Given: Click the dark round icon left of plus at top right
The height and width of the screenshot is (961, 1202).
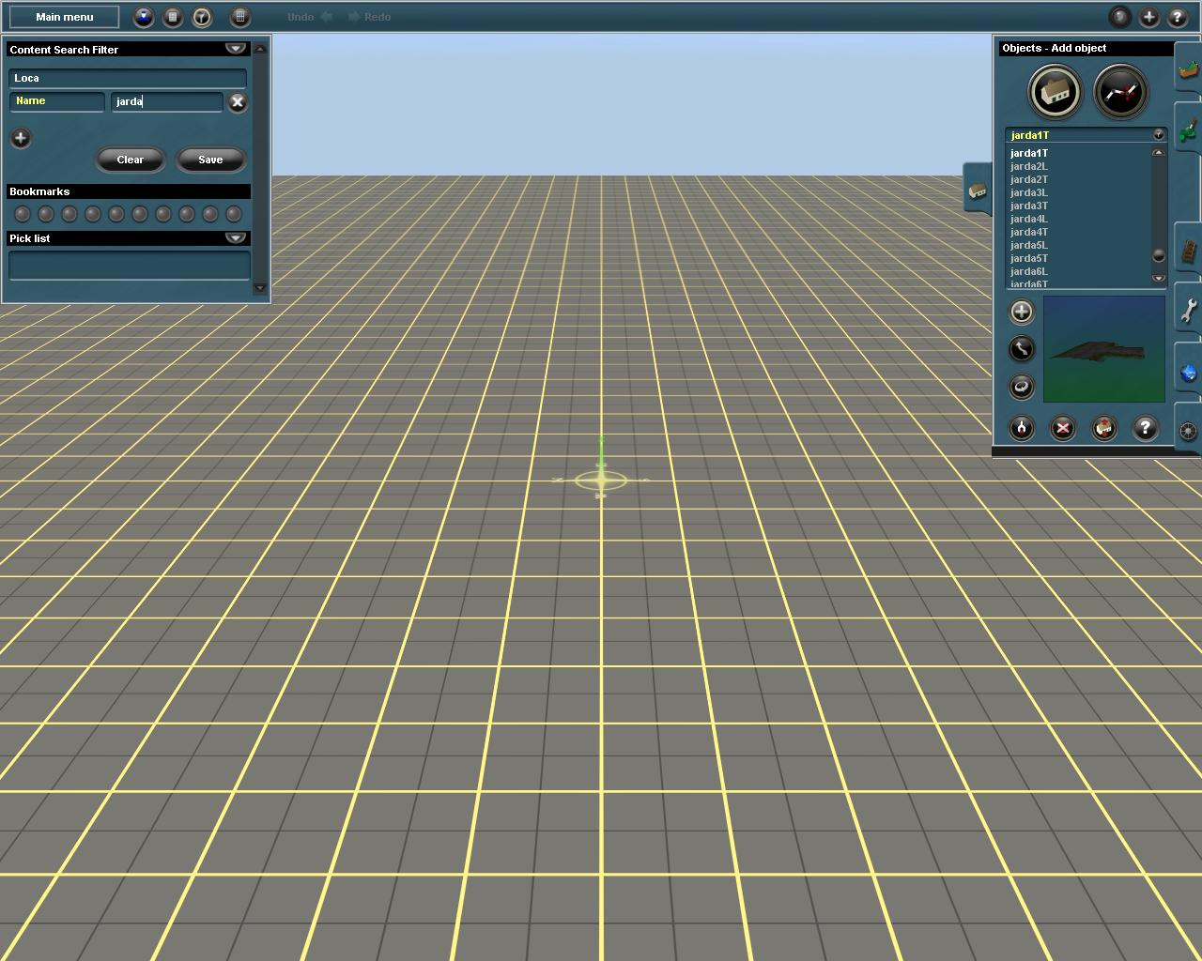Looking at the screenshot, I should click(1119, 17).
